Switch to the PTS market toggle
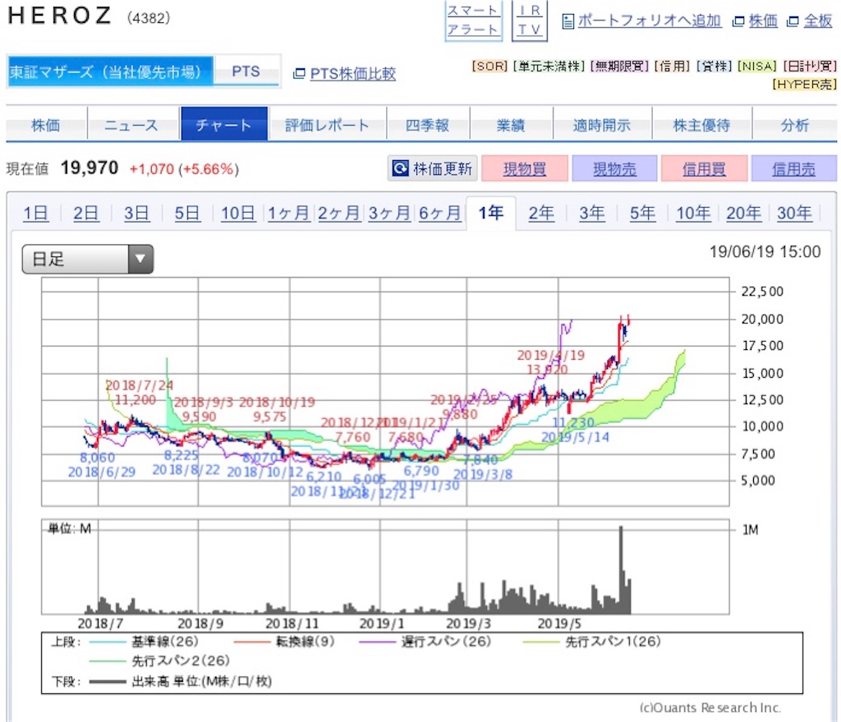The image size is (841, 722). point(246,71)
